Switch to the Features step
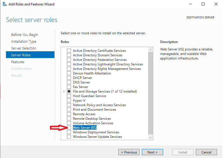Screen dimensions: 223x158 (18, 62)
